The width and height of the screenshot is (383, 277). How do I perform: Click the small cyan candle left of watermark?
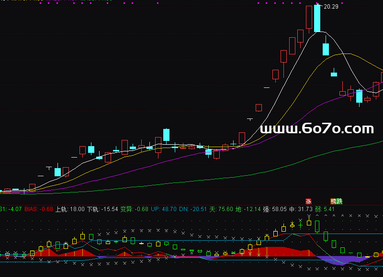(208, 152)
